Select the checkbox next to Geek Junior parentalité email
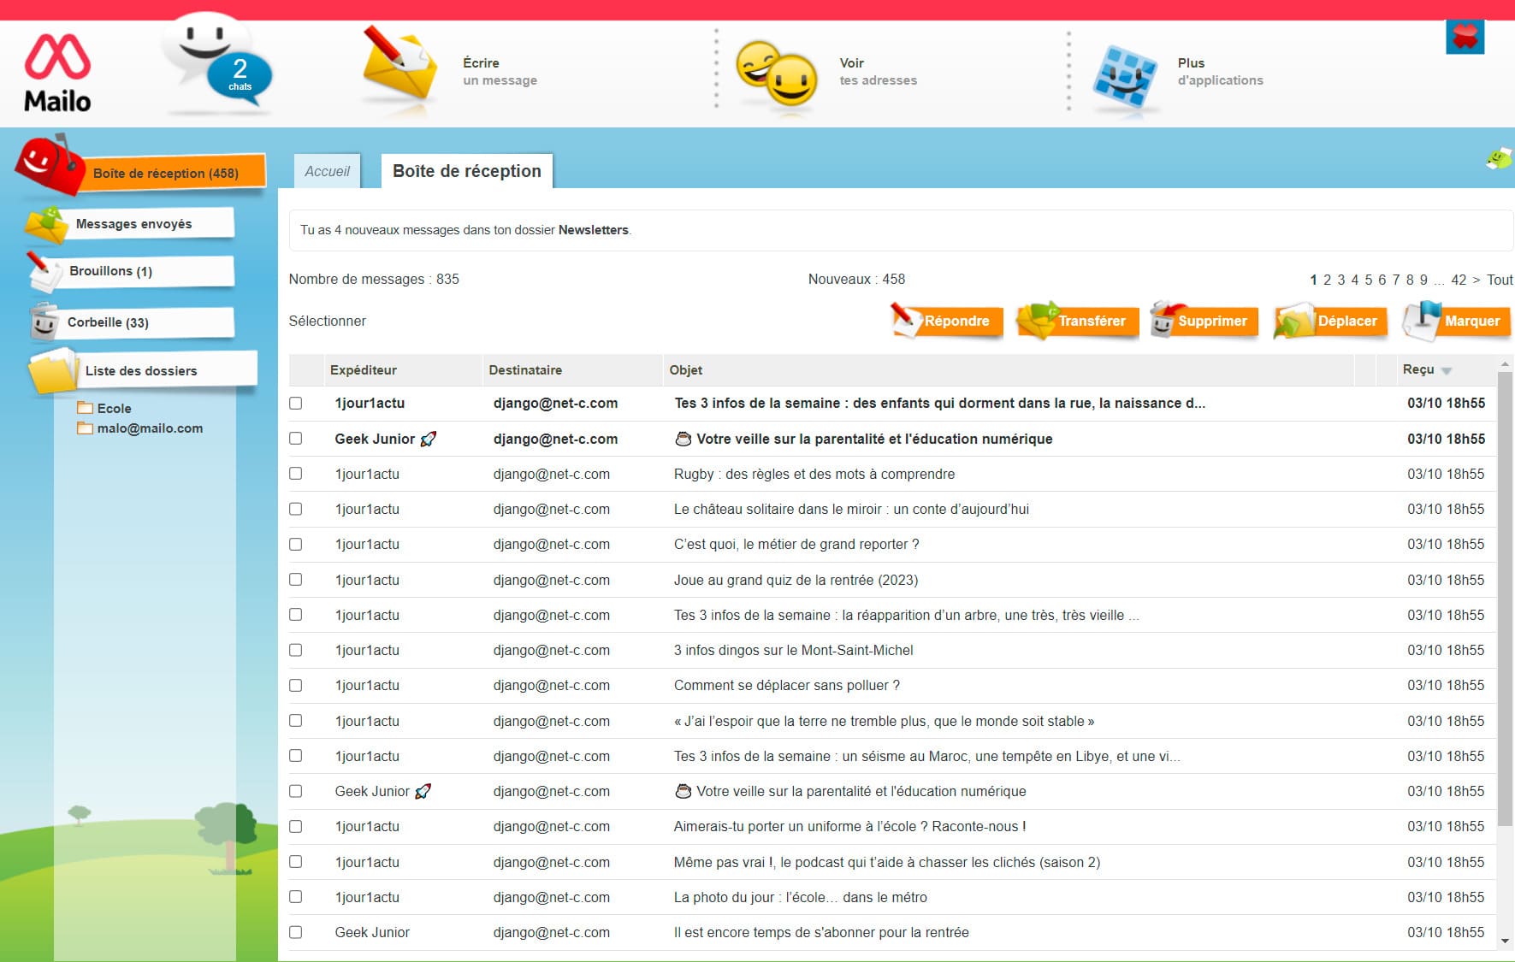 point(297,439)
